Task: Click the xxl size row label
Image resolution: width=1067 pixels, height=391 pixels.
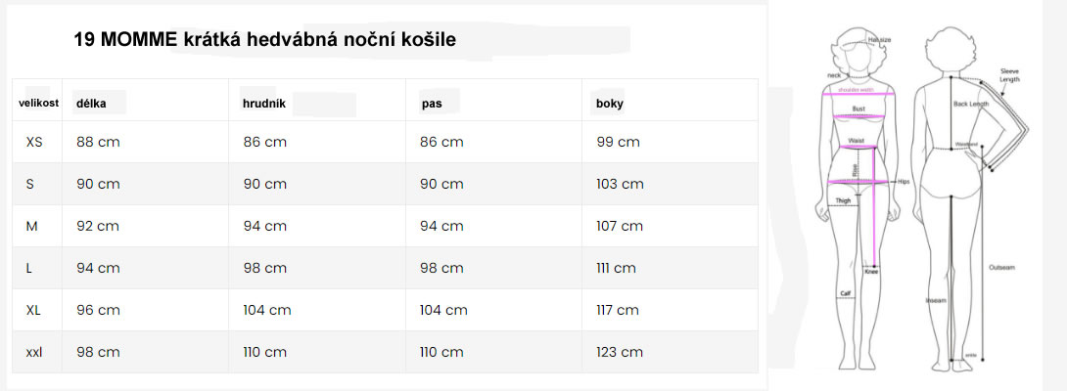Action: [x=34, y=352]
